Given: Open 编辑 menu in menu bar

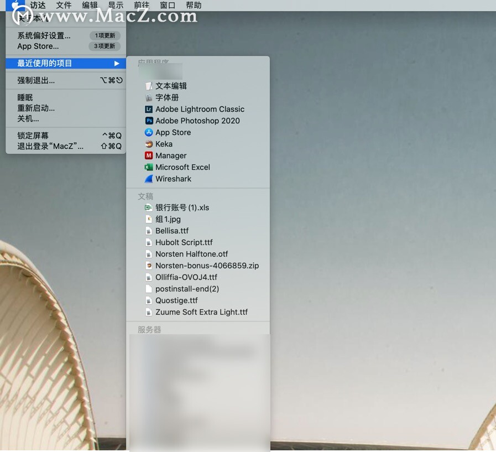Looking at the screenshot, I should click(90, 5).
